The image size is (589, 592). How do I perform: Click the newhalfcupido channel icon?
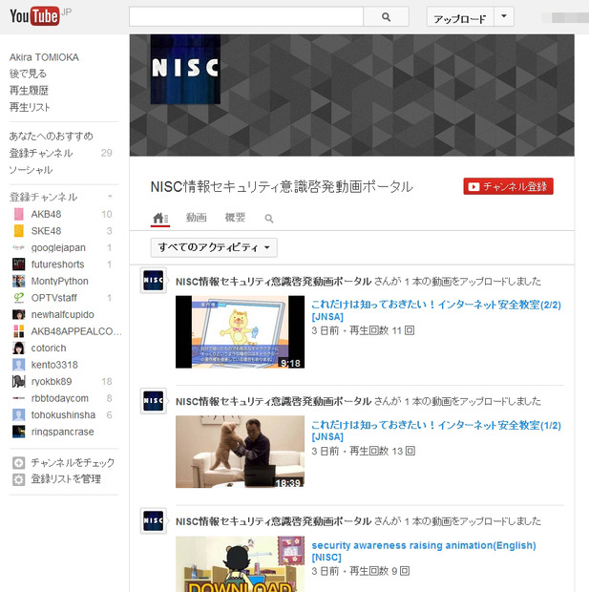(x=18, y=314)
